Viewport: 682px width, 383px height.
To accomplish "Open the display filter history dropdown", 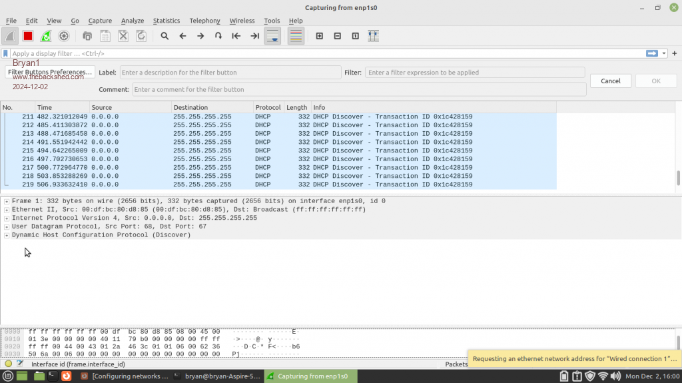I will tap(664, 53).
